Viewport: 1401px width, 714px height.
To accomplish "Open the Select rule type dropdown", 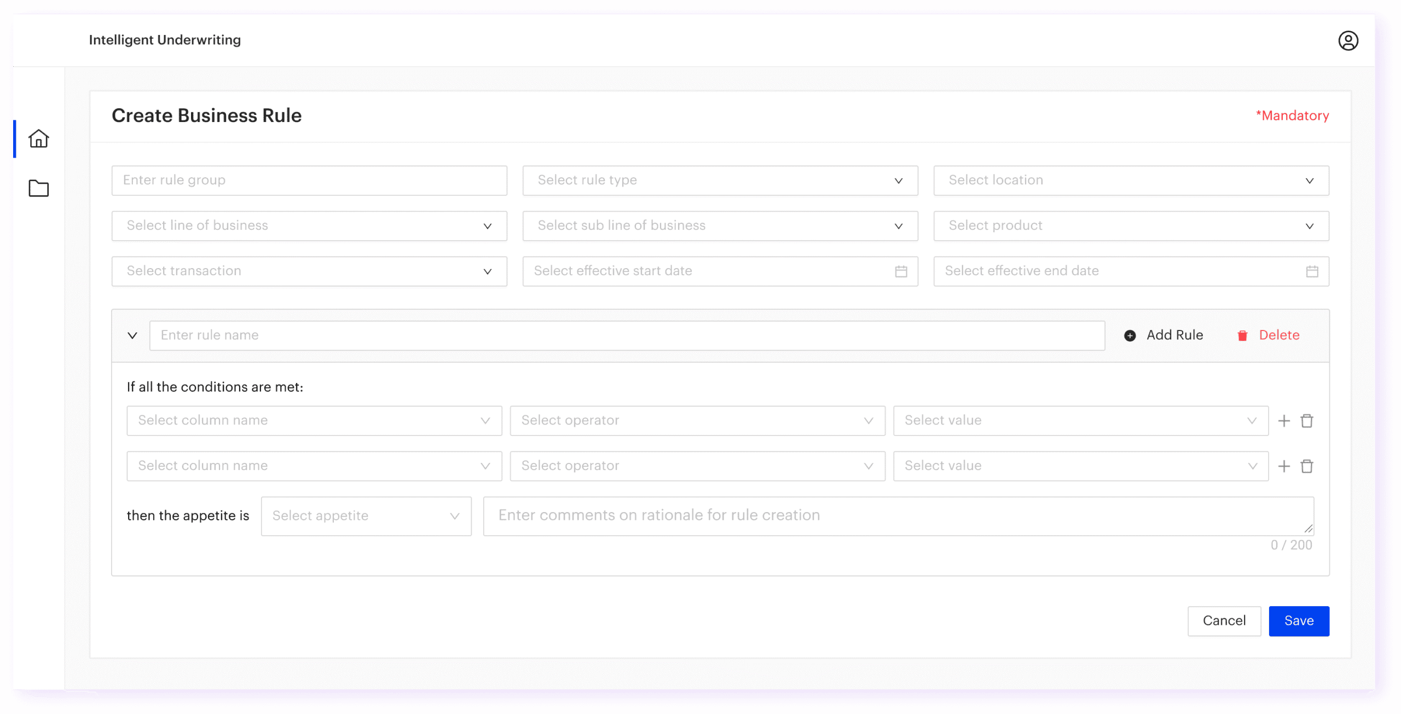I will tap(720, 181).
